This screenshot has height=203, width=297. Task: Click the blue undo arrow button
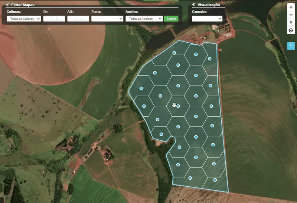point(291,46)
